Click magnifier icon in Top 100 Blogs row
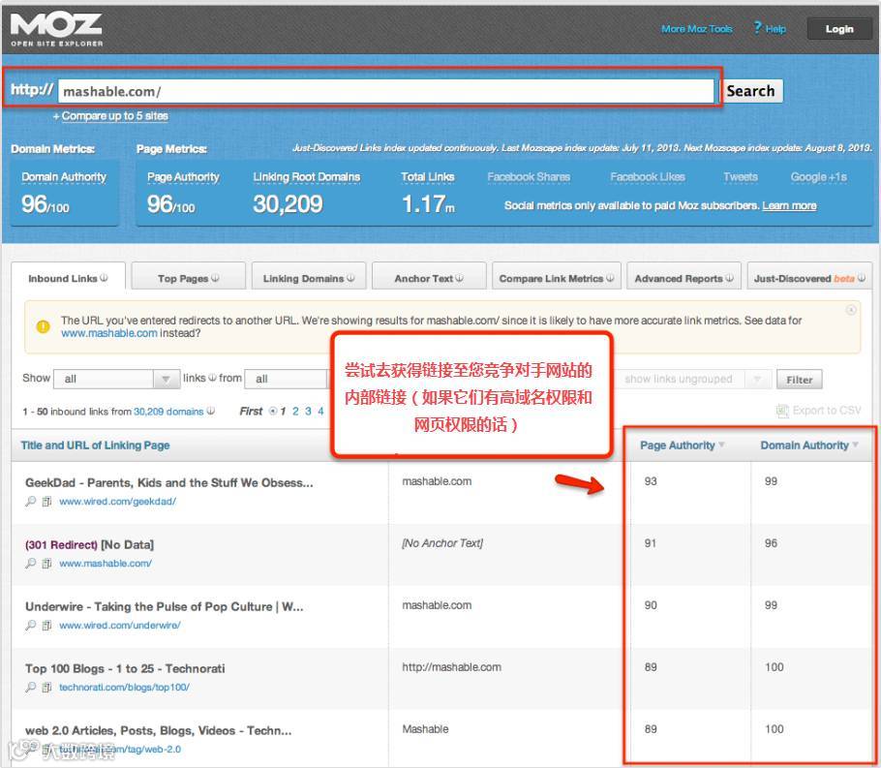 tap(31, 687)
